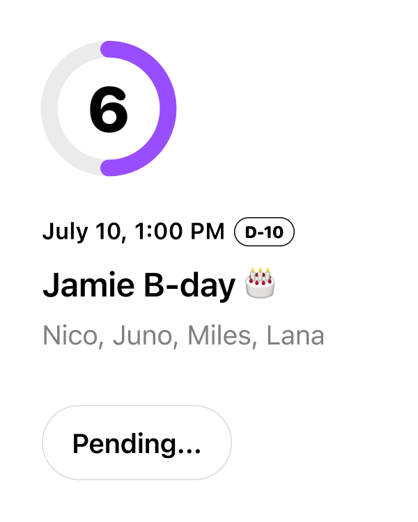Click the gray unfilled arc of progress ring
The height and width of the screenshot is (522, 418).
click(x=49, y=109)
